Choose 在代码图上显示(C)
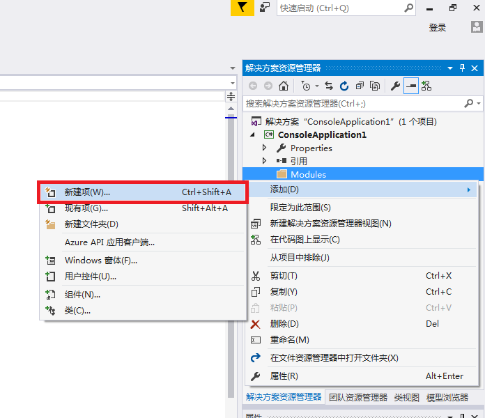 [362, 240]
